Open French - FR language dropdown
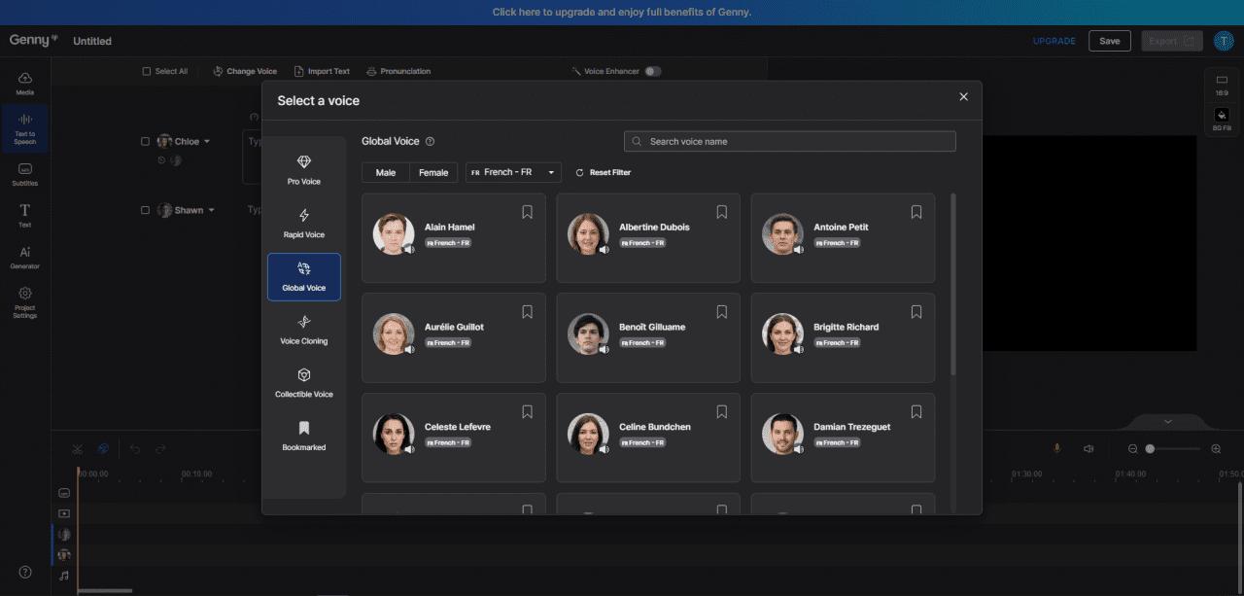The image size is (1244, 596). click(x=513, y=172)
